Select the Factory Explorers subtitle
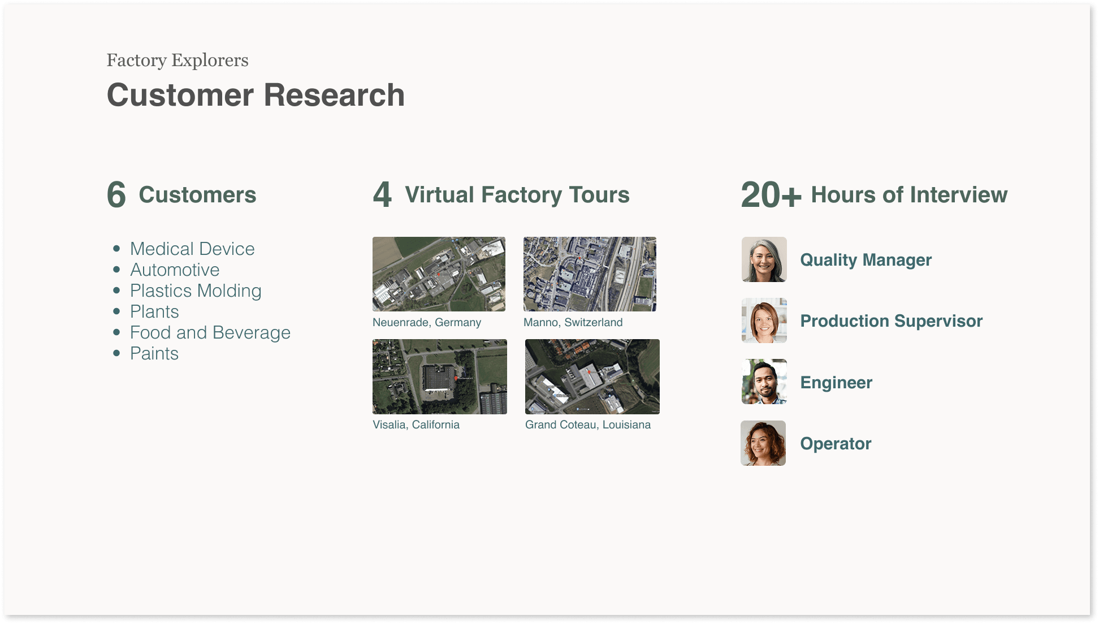This screenshot has width=1099, height=624. [x=178, y=60]
